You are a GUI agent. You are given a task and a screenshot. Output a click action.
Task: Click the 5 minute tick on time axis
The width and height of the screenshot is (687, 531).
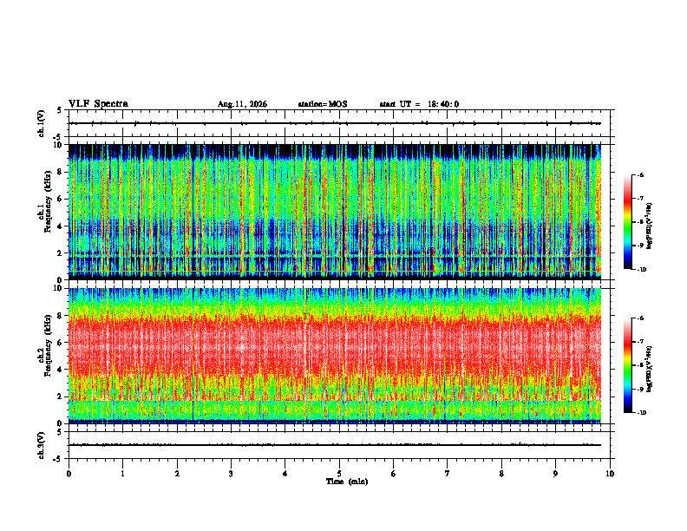point(339,474)
